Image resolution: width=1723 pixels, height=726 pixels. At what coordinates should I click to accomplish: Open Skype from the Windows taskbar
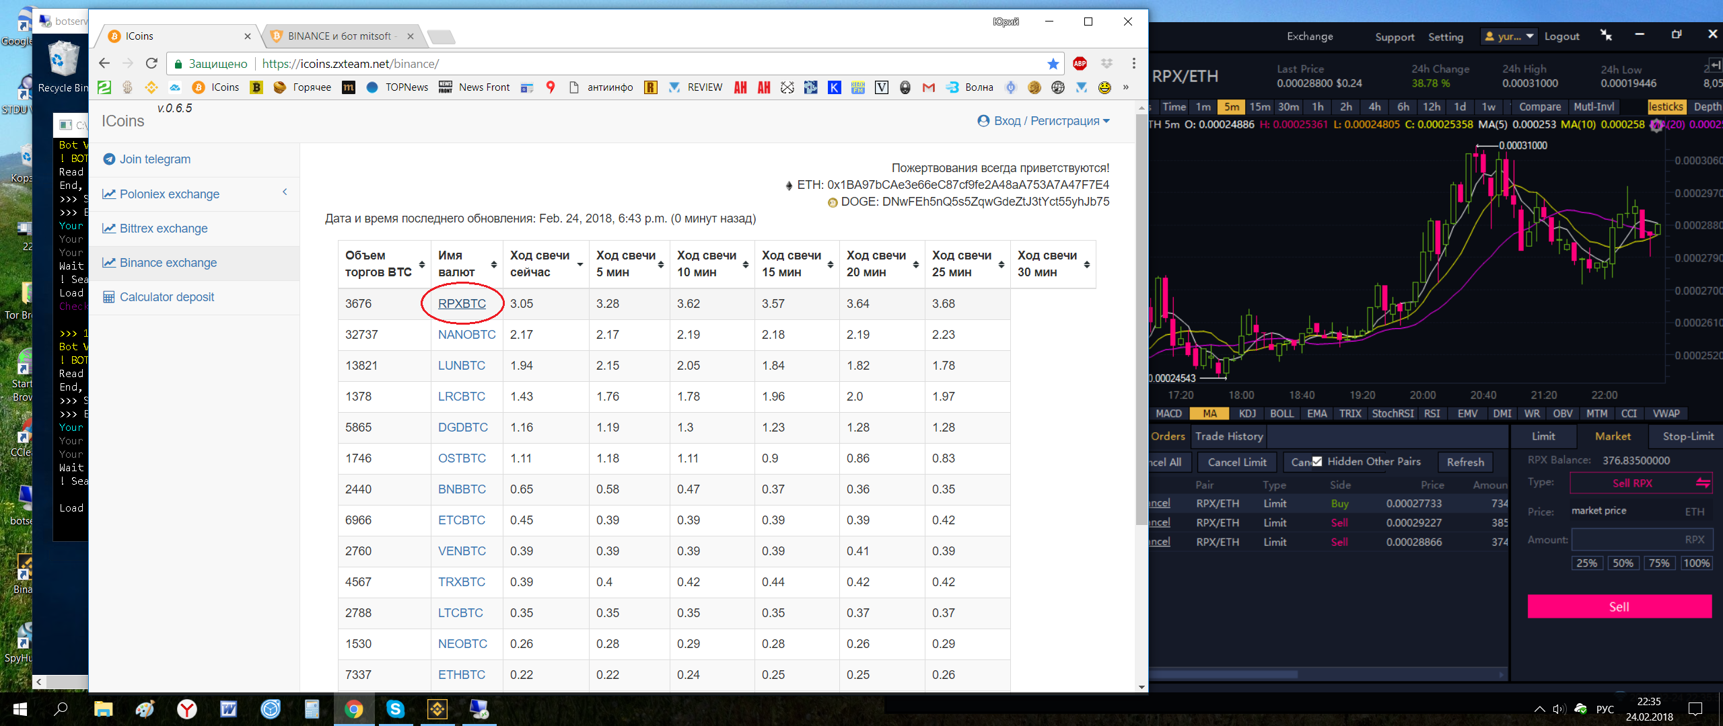click(395, 709)
